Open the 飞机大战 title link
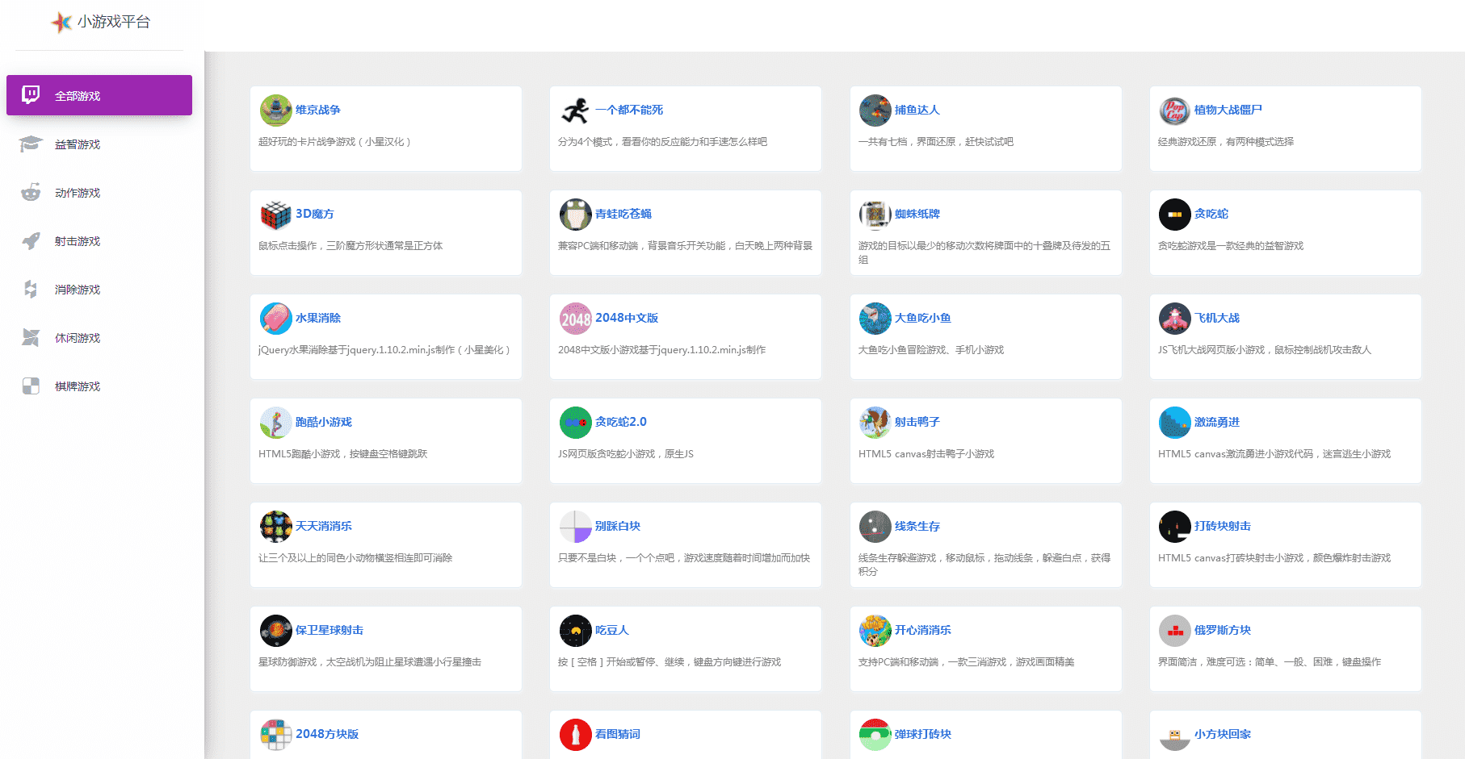This screenshot has height=759, width=1465. [1217, 318]
